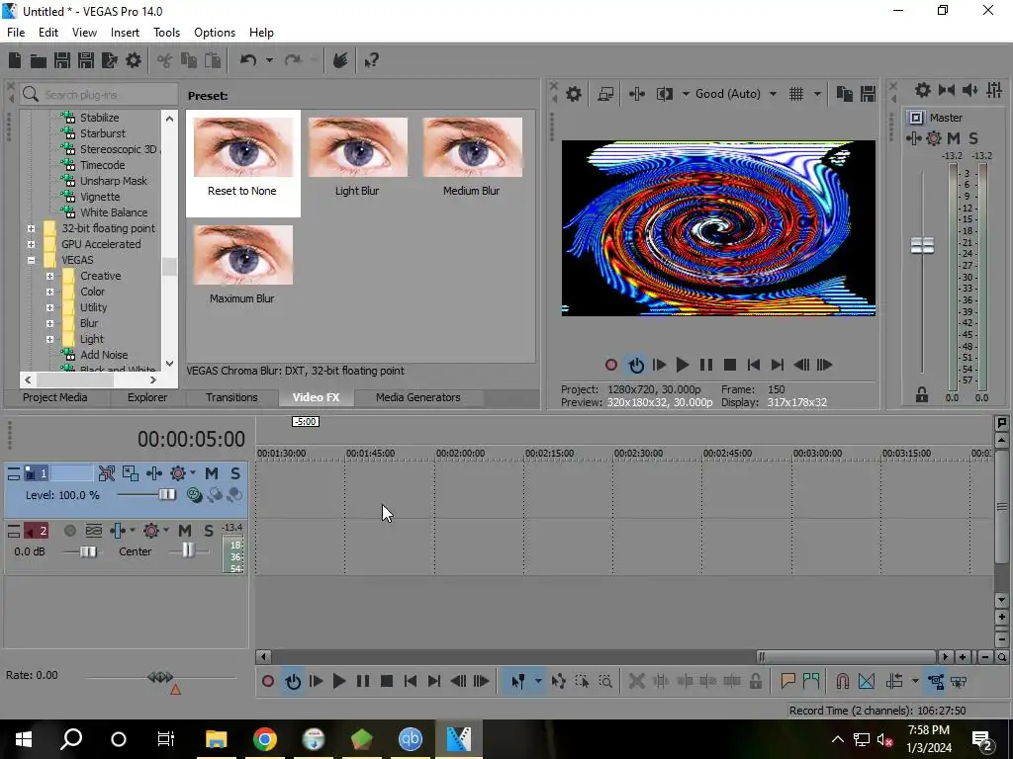Expand the Creative folder
The height and width of the screenshot is (759, 1013).
tap(49, 276)
